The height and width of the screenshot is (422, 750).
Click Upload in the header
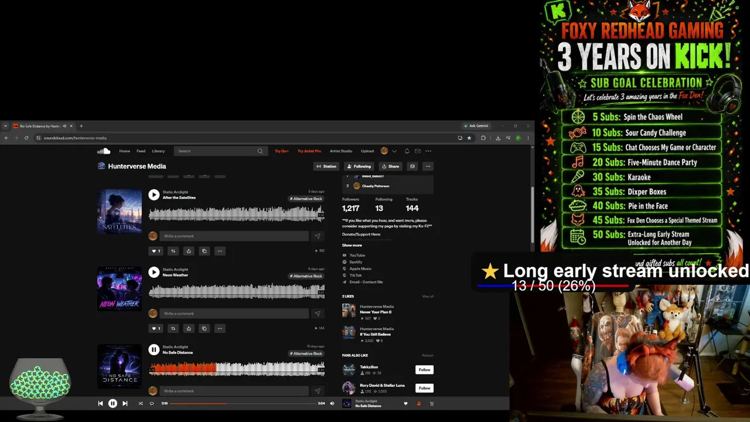click(367, 151)
